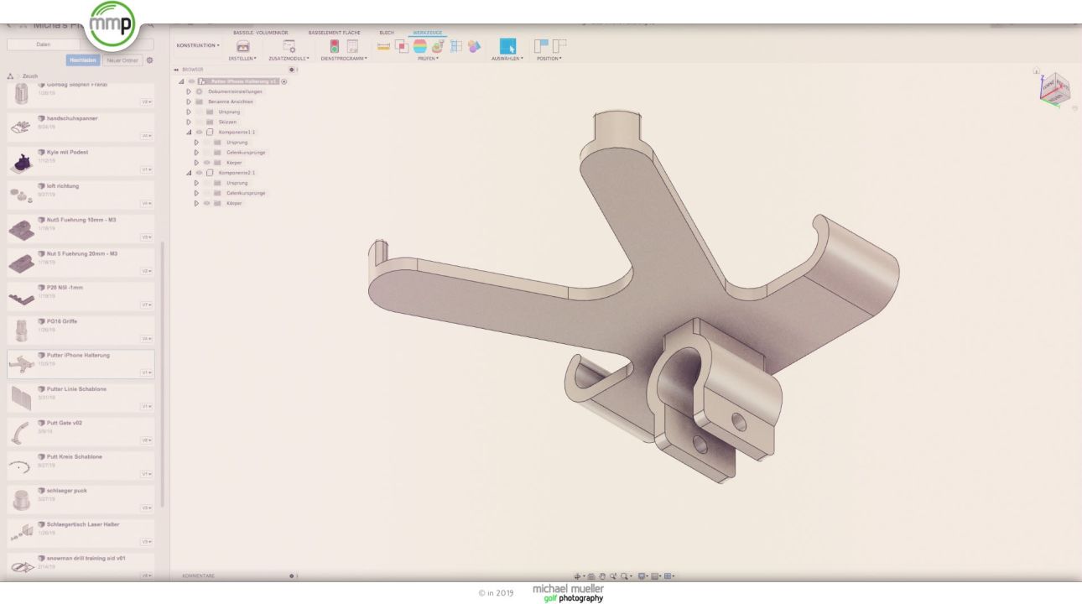Screen dimensions: 1082x604
Task: Open Grid and Snaps settings
Action: point(657,576)
